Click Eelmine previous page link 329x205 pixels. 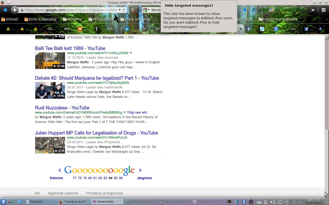pyautogui.click(x=56, y=178)
